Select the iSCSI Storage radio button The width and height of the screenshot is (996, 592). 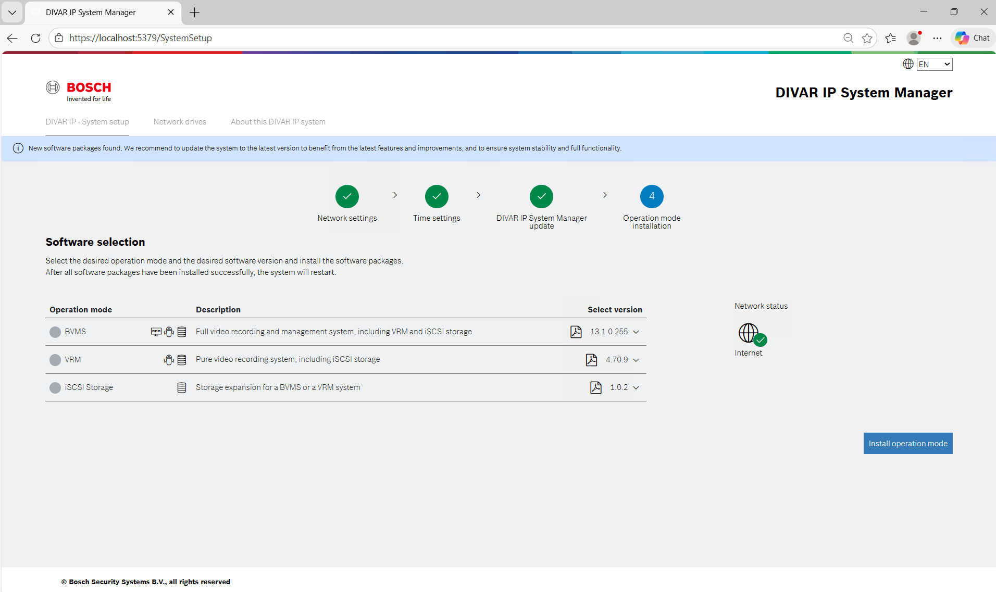tap(55, 387)
